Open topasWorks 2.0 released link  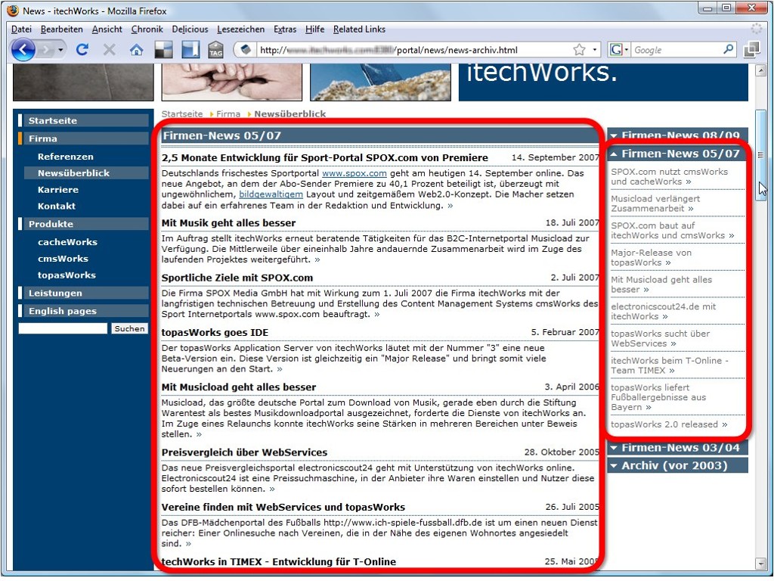[x=669, y=424]
